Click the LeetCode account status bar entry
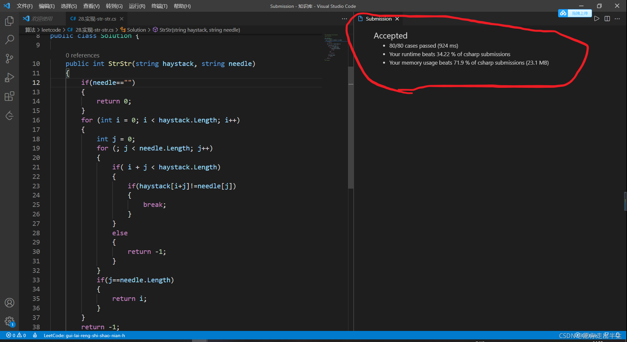The height and width of the screenshot is (342, 627). click(84, 335)
